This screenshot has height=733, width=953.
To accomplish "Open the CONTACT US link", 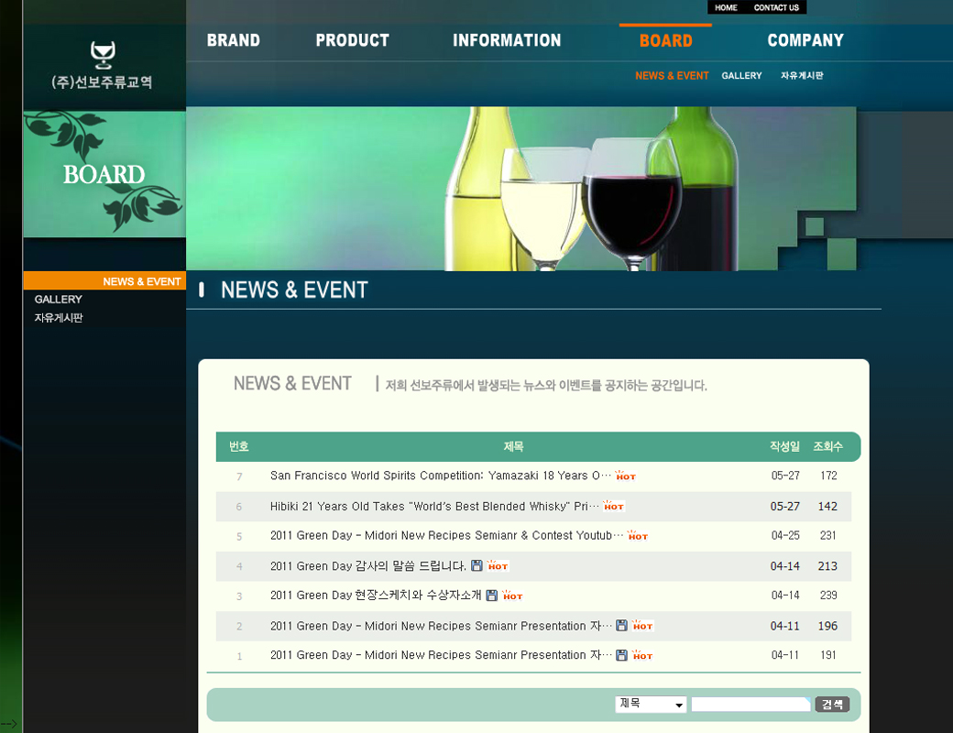I will 776,7.
